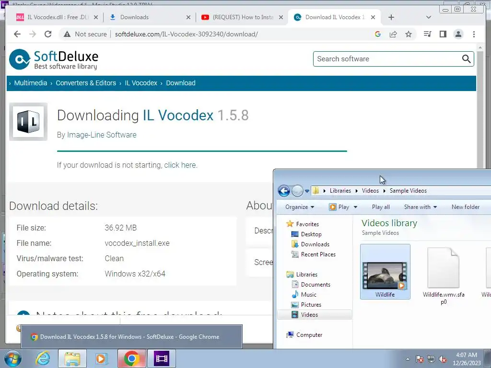Image resolution: width=491 pixels, height=368 pixels.
Task: Open Chrome tab search chevron
Action: [429, 17]
